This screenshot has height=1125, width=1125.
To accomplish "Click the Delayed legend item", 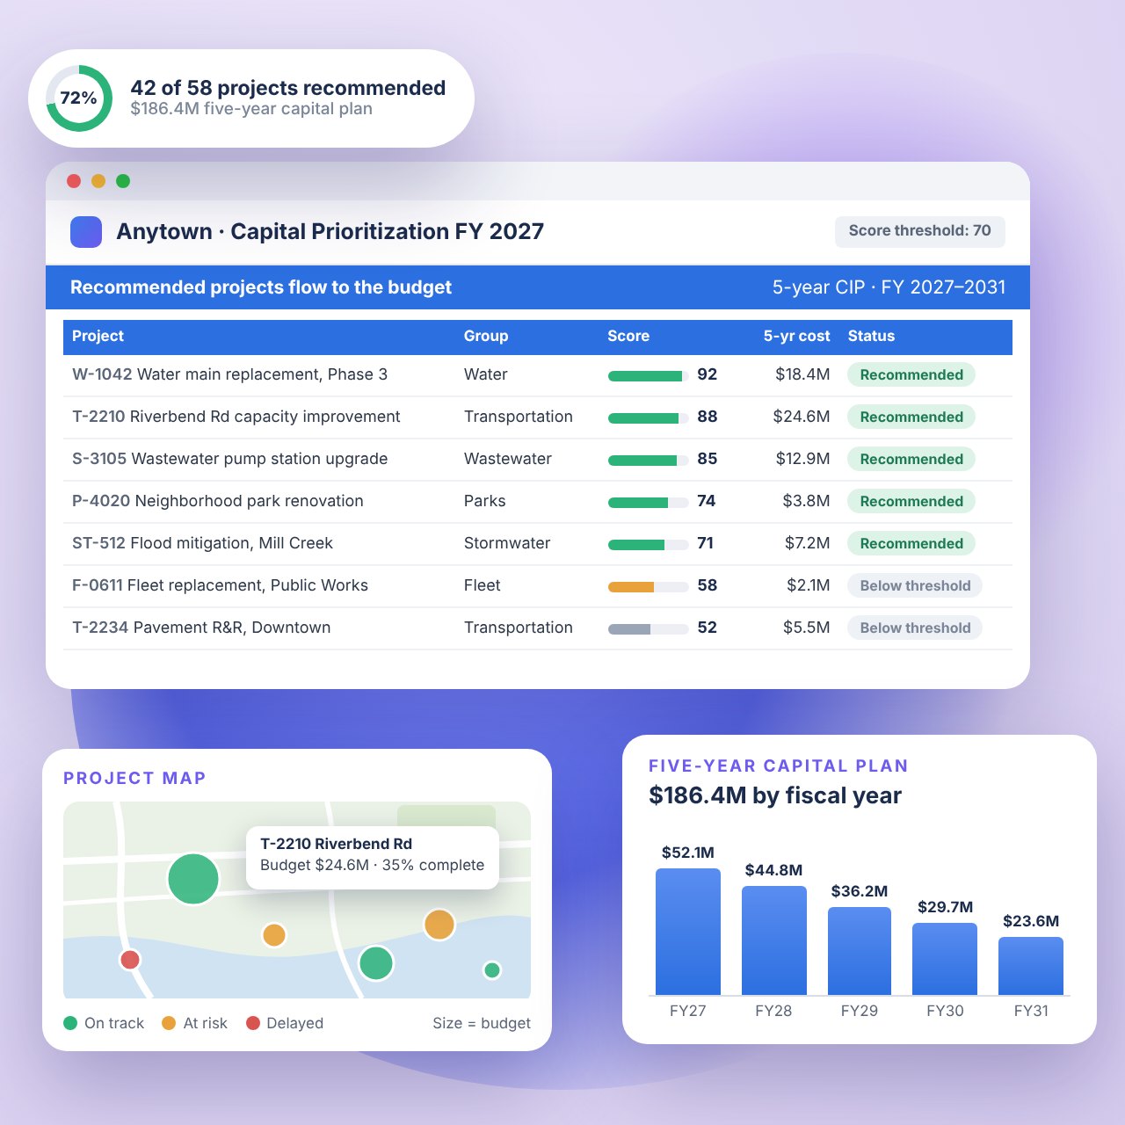I will (x=285, y=1023).
